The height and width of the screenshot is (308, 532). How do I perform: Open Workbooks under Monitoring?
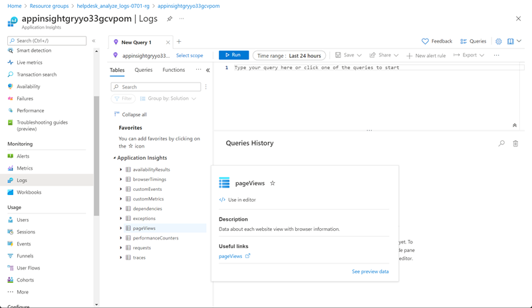29,192
